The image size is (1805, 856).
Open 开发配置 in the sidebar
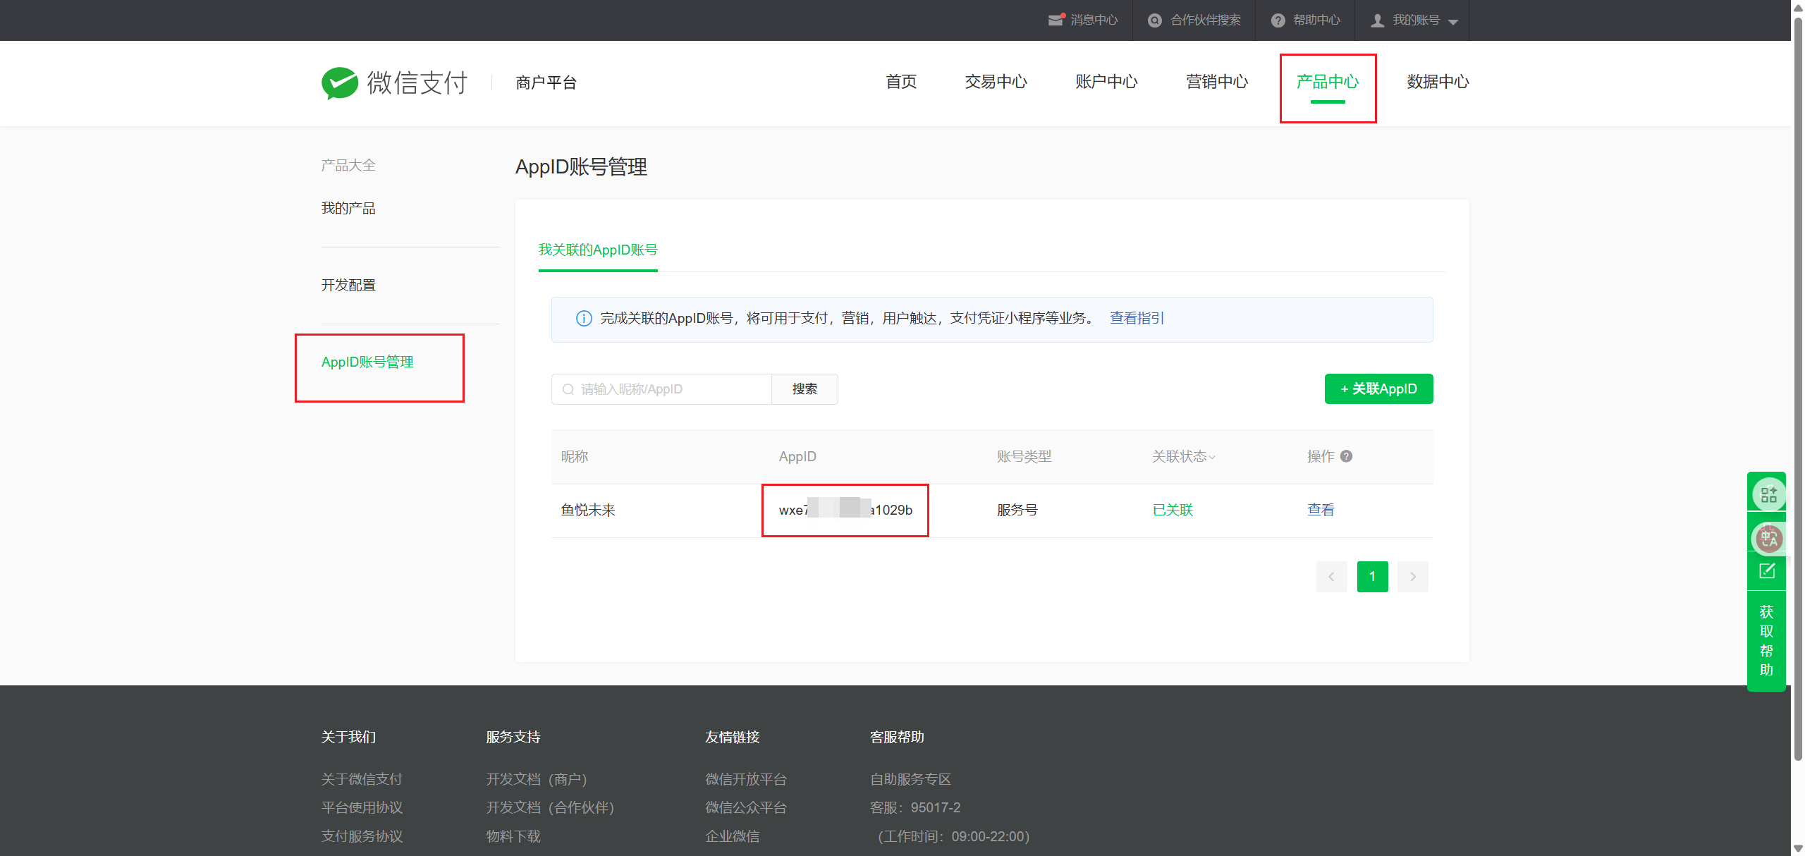348,285
